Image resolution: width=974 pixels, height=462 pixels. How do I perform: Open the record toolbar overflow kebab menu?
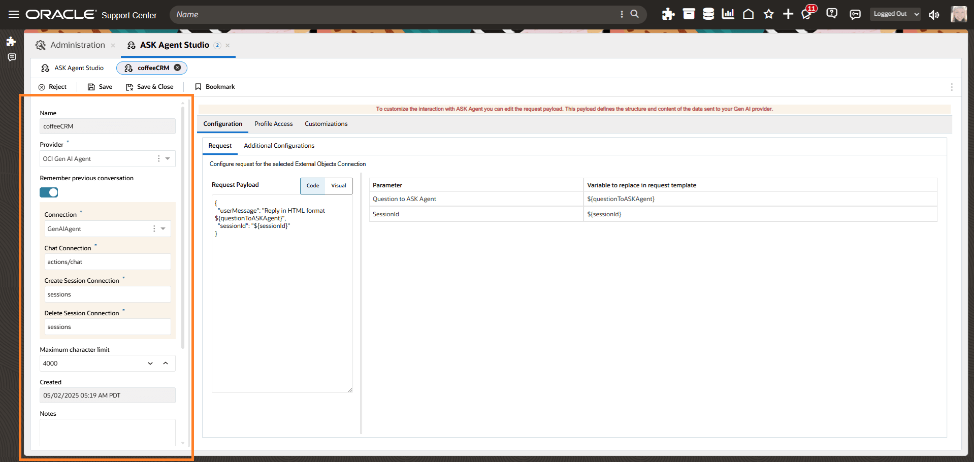(952, 87)
